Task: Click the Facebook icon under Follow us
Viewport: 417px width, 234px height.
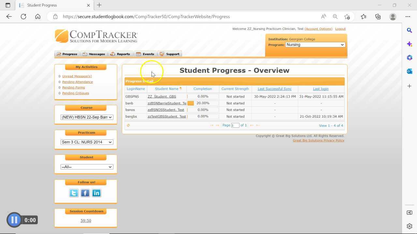Action: (x=85, y=193)
